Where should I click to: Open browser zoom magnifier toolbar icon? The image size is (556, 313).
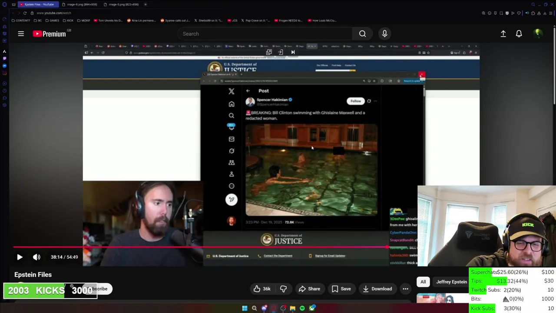[483, 13]
